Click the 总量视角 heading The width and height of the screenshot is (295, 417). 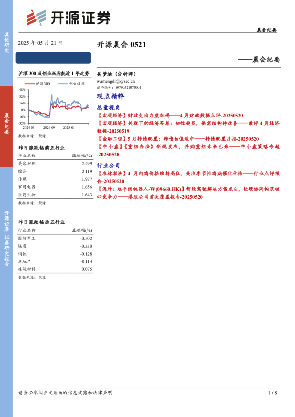click(x=109, y=107)
